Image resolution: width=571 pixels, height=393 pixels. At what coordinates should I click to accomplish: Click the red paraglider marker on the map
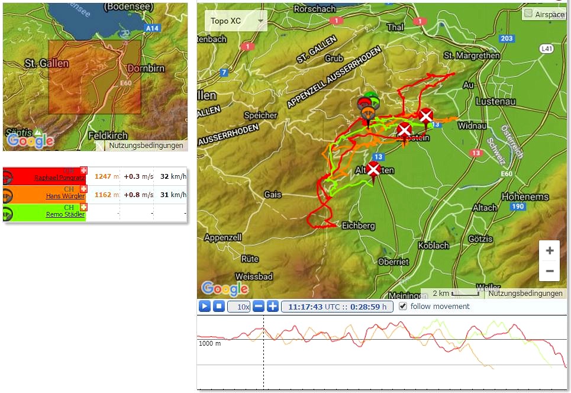(x=364, y=104)
